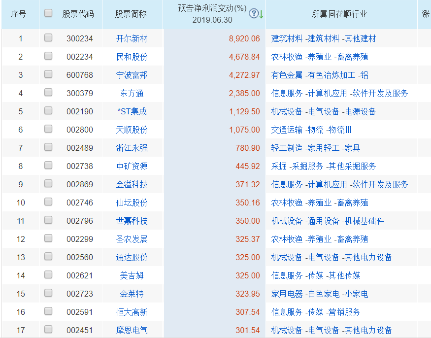This screenshot has width=431, height=338.
Task: Mark the checkbox for 世嘉科技
Action: tap(48, 220)
